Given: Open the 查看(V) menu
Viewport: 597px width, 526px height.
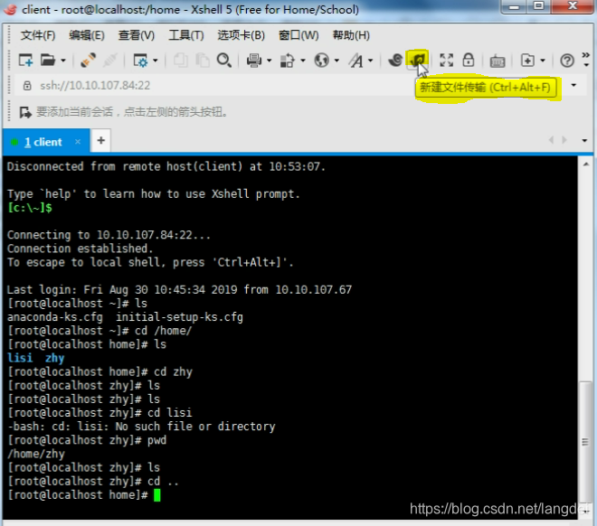Looking at the screenshot, I should pos(137,35).
